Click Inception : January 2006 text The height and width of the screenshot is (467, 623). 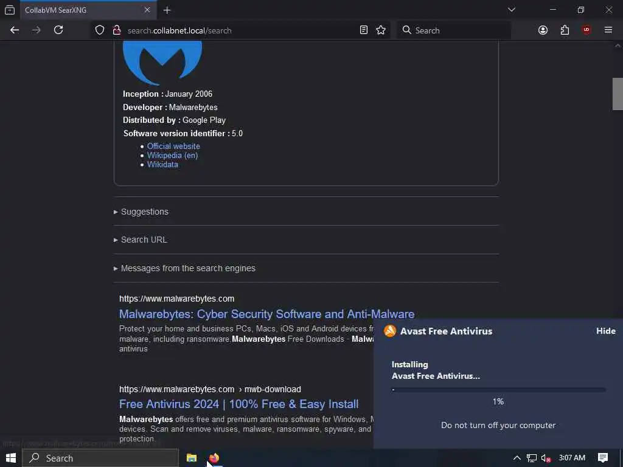click(x=168, y=94)
